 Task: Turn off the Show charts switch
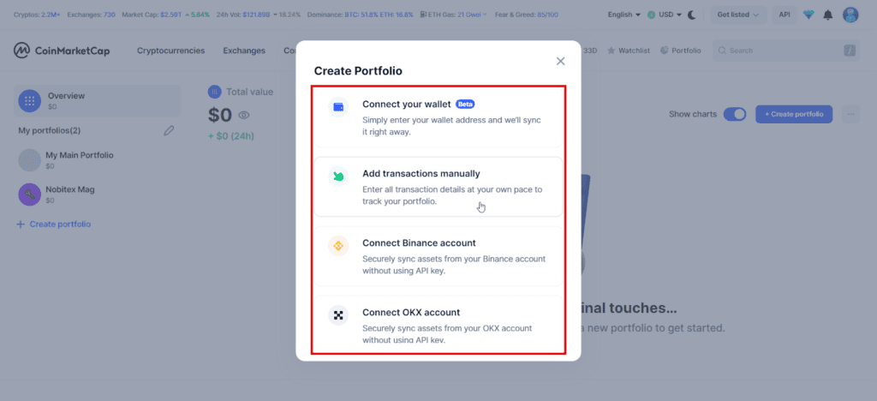point(735,114)
